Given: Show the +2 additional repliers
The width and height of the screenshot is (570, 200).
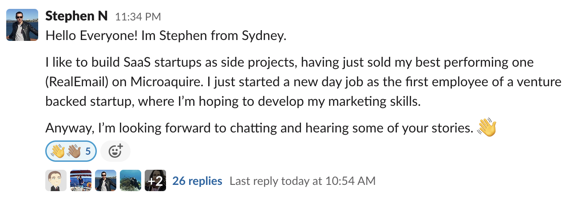Looking at the screenshot, I should pyautogui.click(x=155, y=180).
